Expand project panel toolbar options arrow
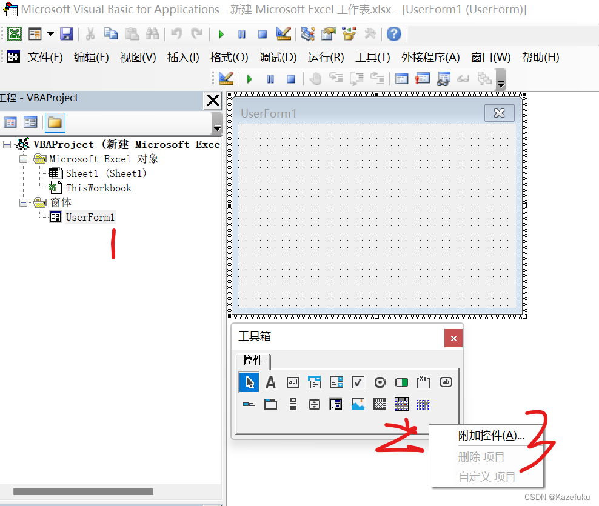The width and height of the screenshot is (599, 506). 217,123
